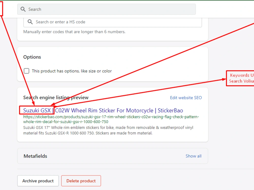Click the Options section heading
Viewport: 254px width, 190px height.
point(32,57)
